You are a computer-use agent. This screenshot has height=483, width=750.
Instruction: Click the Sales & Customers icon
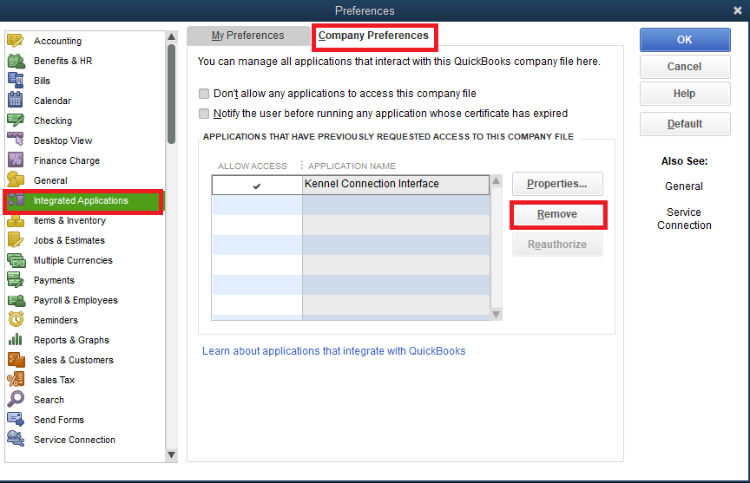click(x=16, y=360)
